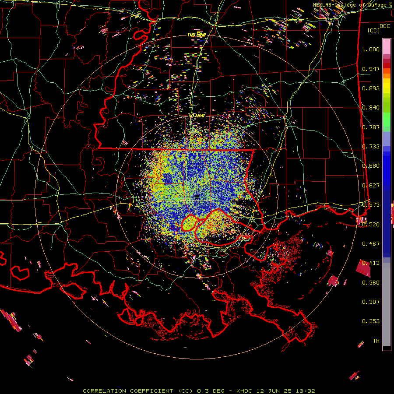Viewport: 394px width, 394px height.
Task: Select the 0.307 legend value
Action: [371, 302]
